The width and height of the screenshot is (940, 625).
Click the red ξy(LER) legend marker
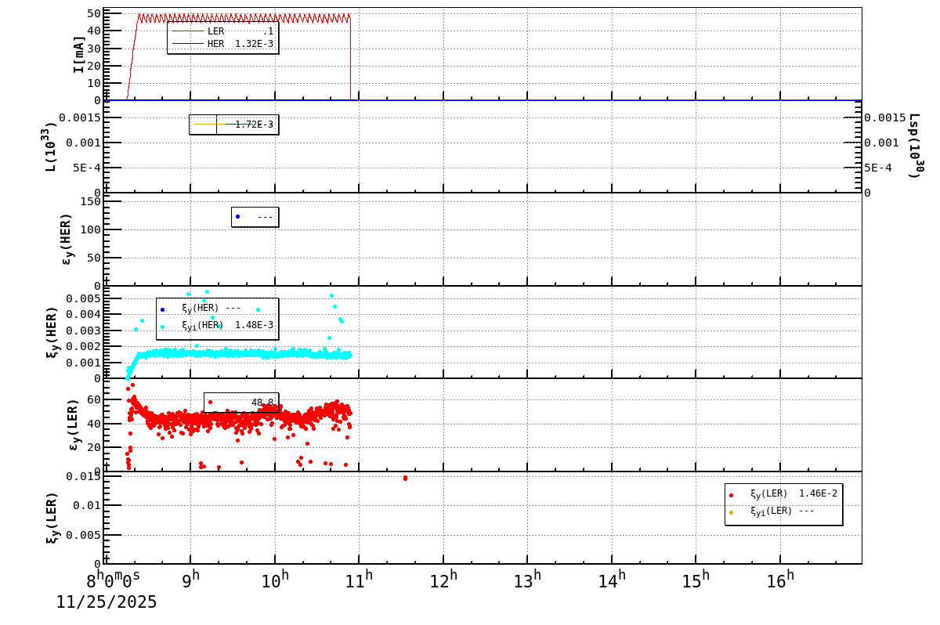(731, 494)
